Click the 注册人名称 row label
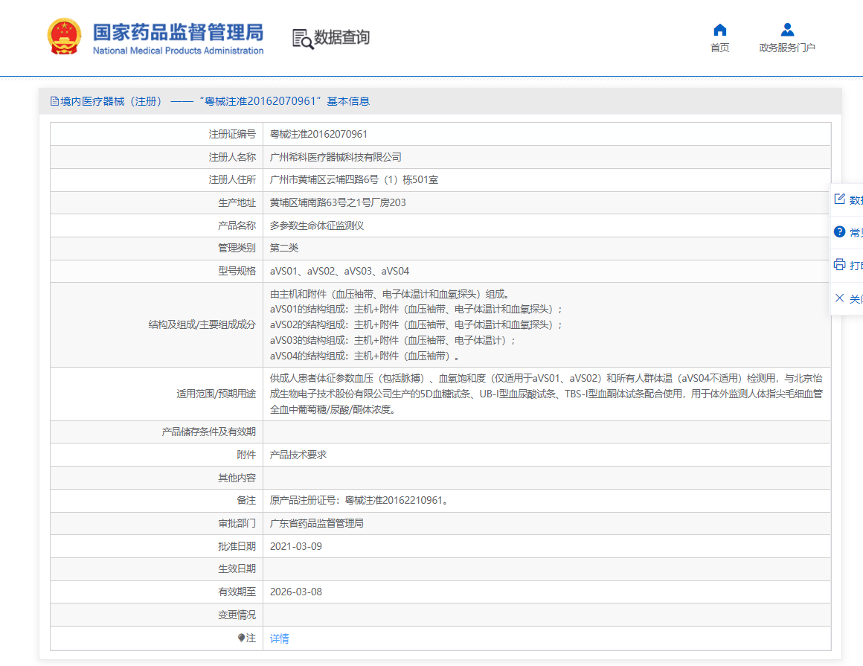The width and height of the screenshot is (863, 666). [232, 158]
